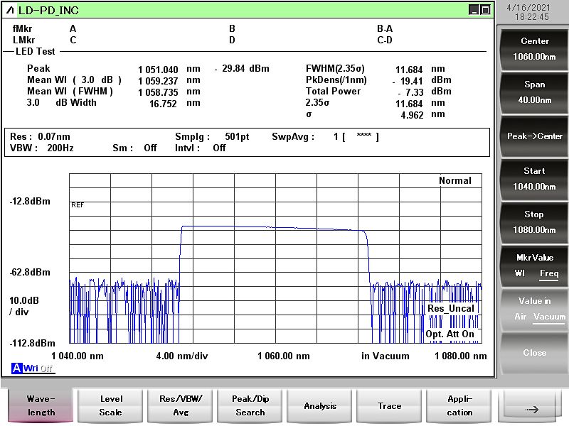
Task: Click the REF level marker on graph
Action: click(x=78, y=204)
